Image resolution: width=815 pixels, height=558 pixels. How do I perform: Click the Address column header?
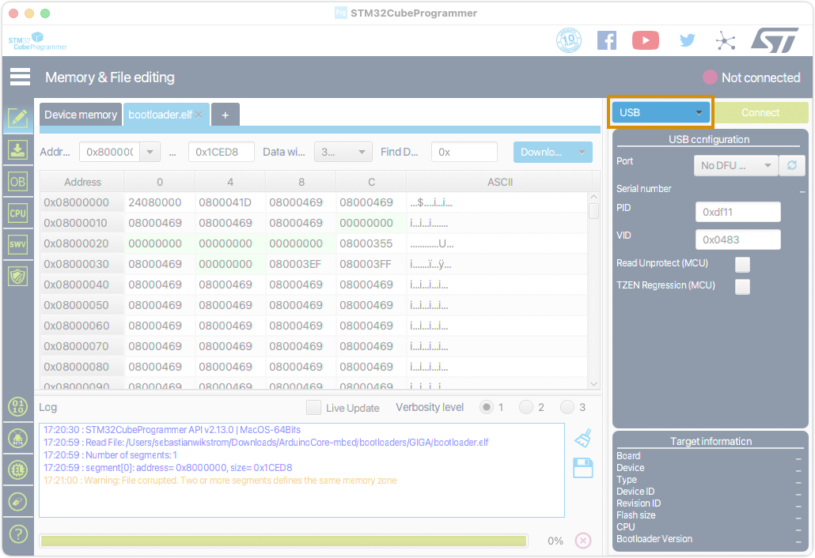(x=82, y=183)
